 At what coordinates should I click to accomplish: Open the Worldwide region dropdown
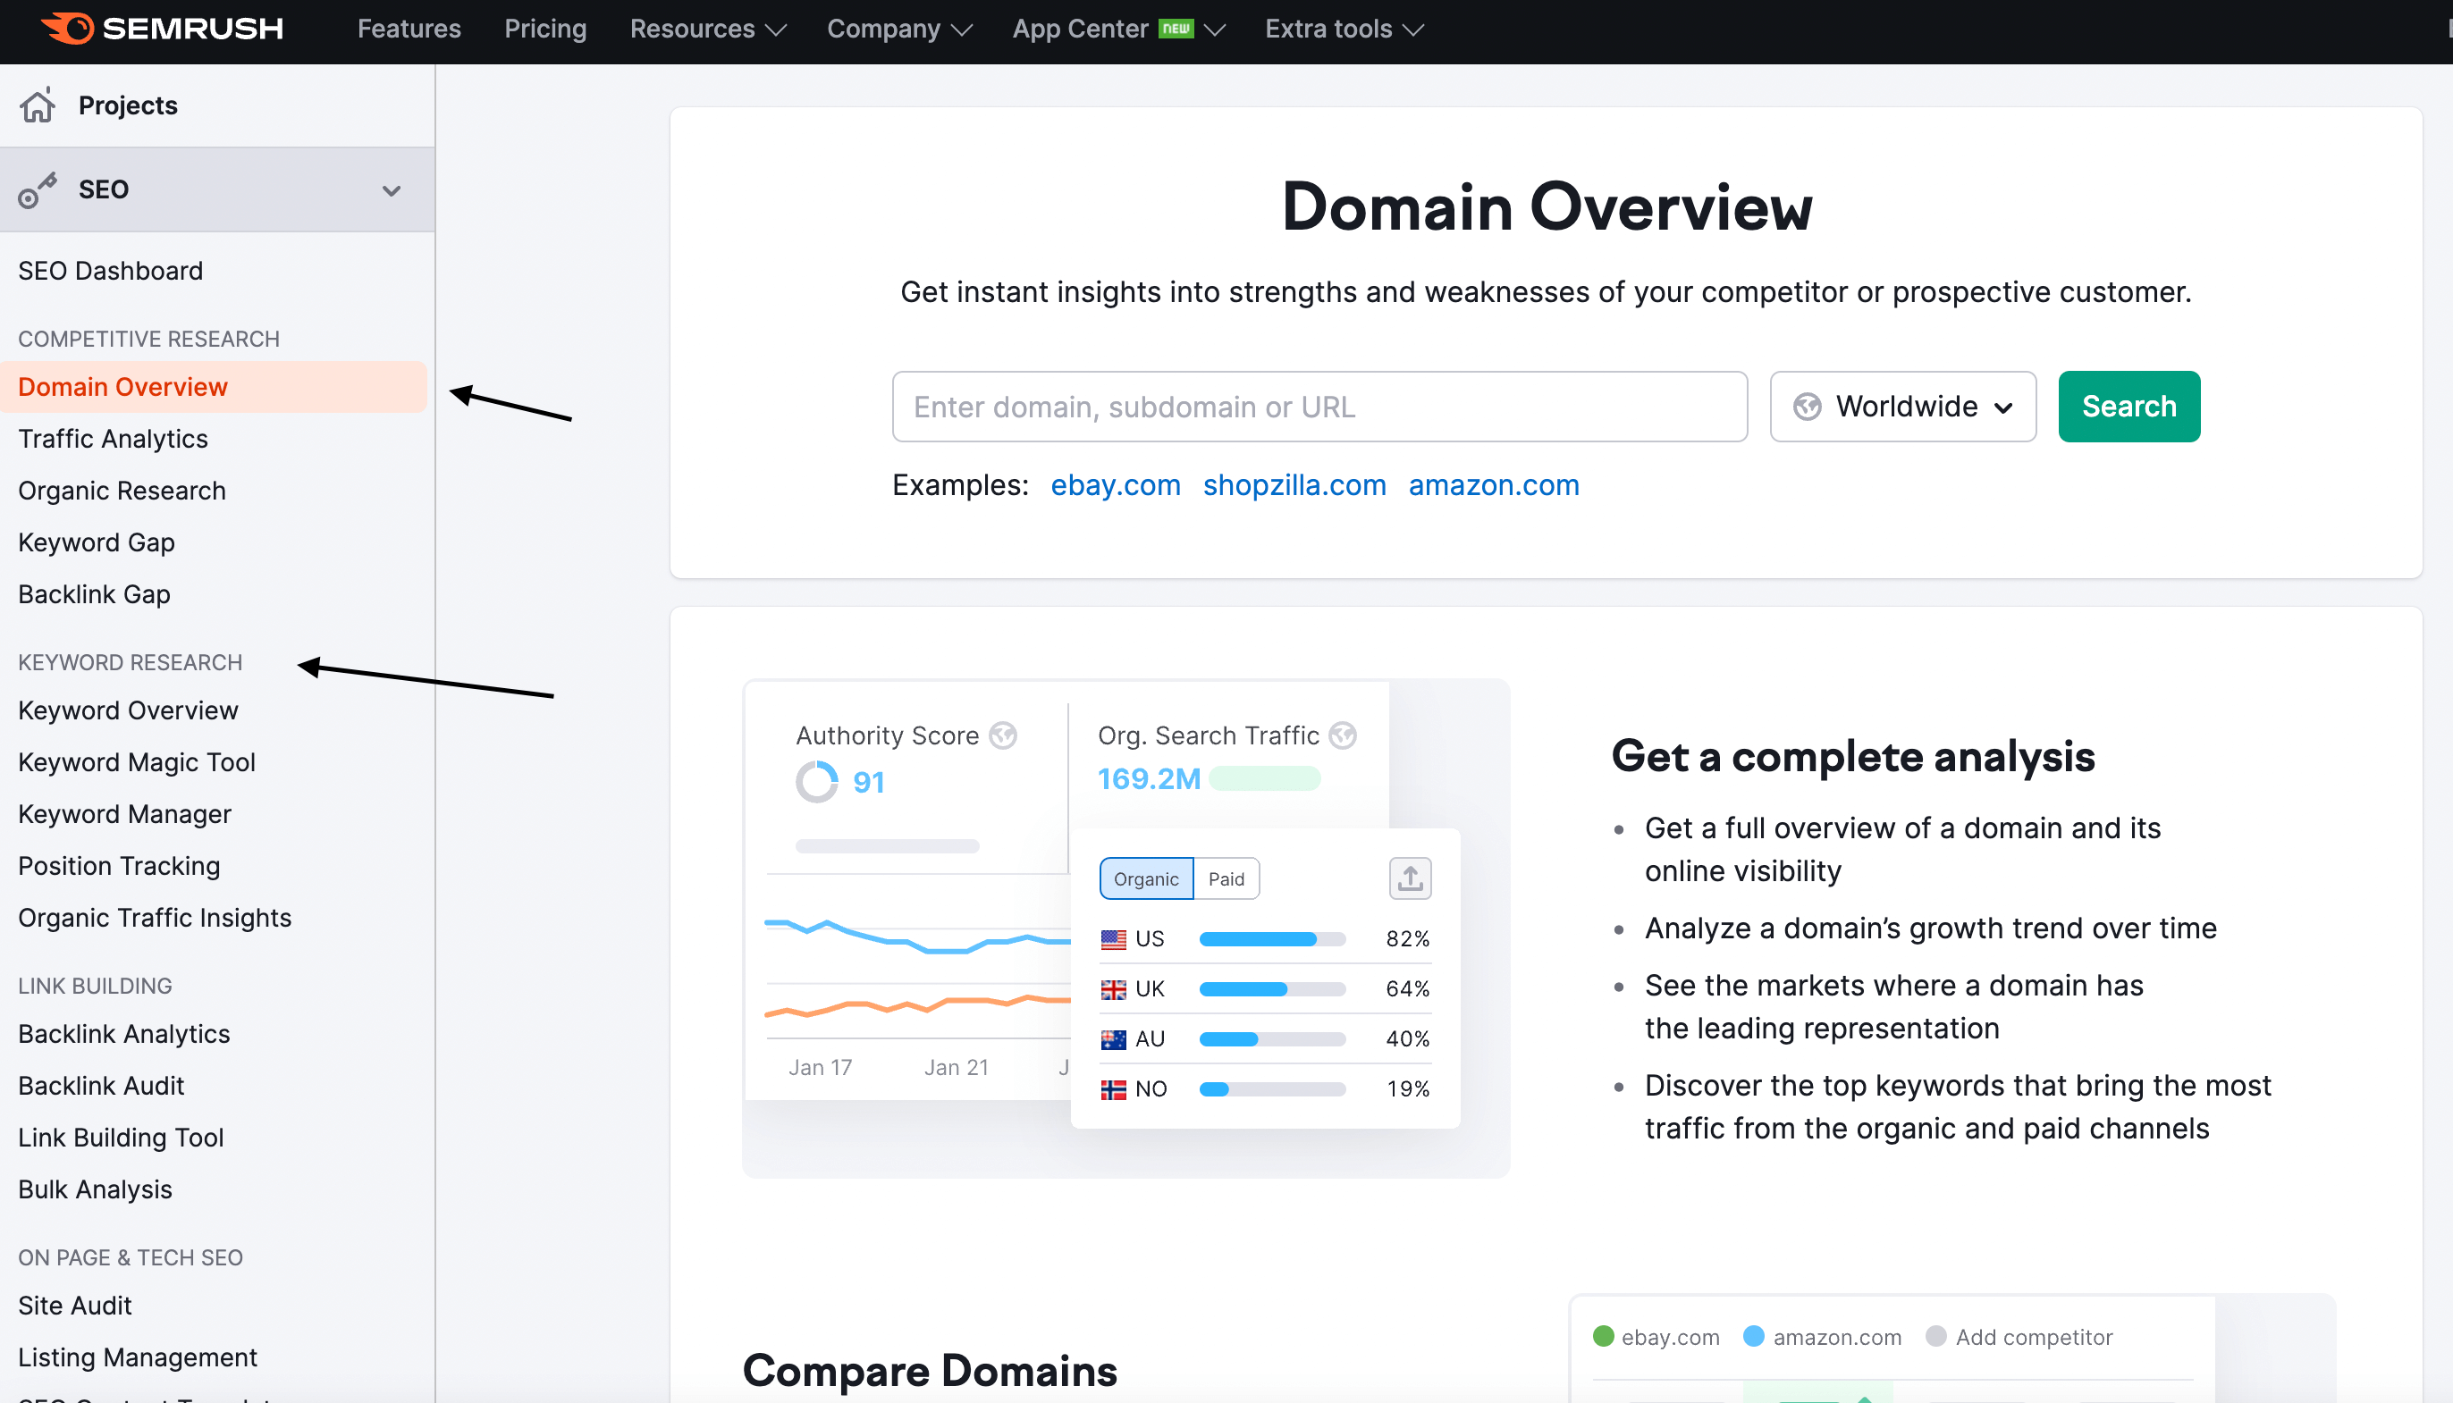[x=1902, y=407]
